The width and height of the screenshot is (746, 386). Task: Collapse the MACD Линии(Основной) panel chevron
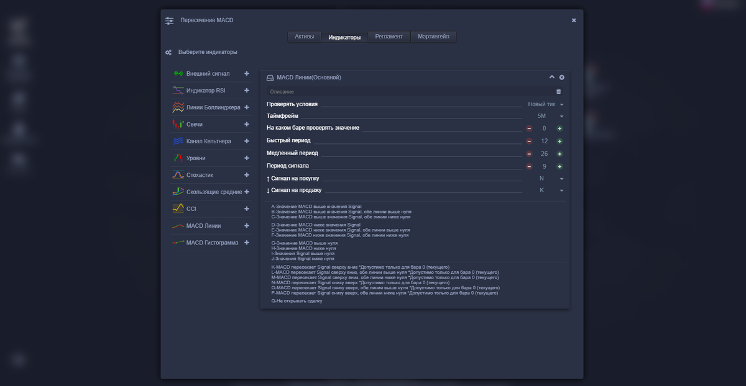551,78
